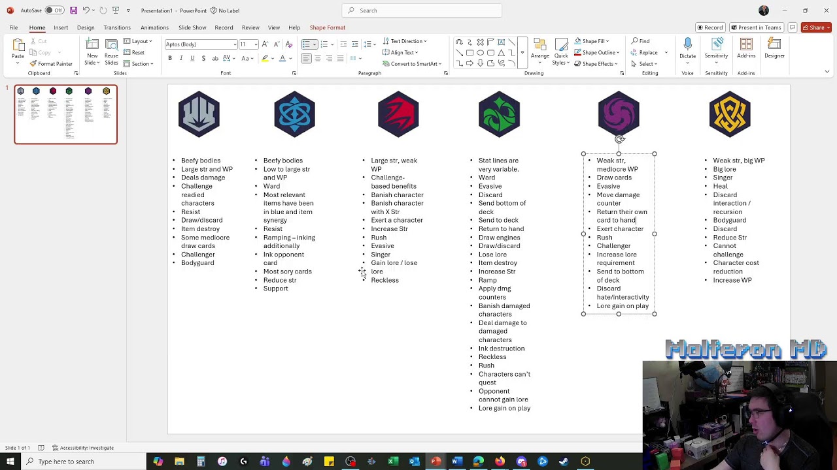Screen dimensions: 837x470
Task: Open the Select menu in Editing
Action: click(643, 64)
